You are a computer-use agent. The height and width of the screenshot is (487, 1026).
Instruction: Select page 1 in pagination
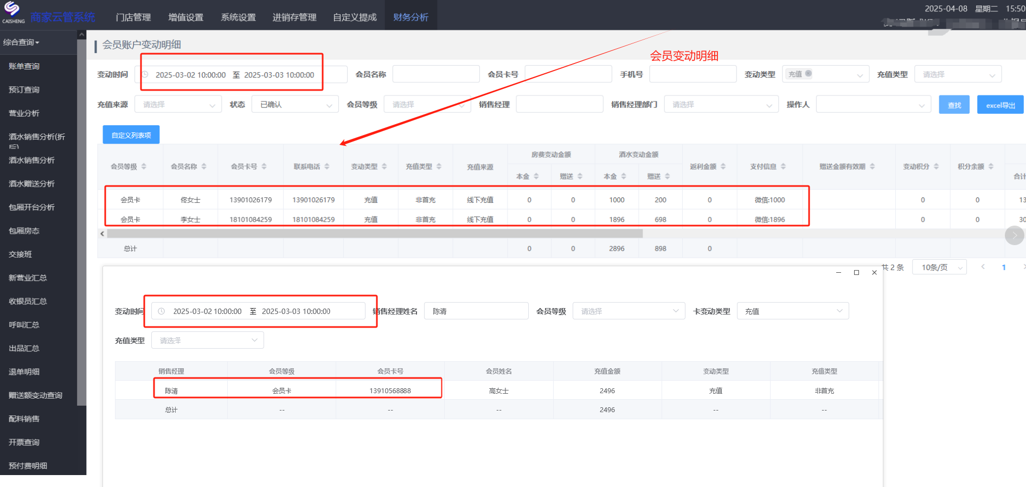[1004, 267]
